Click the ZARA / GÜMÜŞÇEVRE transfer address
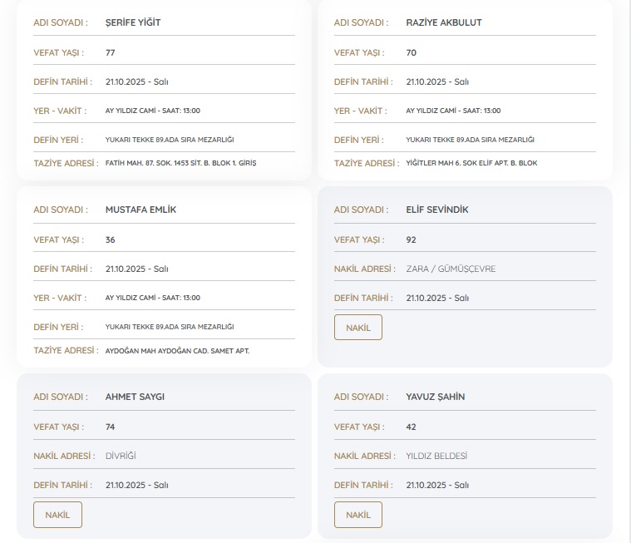Image resolution: width=631 pixels, height=543 pixels. click(x=451, y=269)
